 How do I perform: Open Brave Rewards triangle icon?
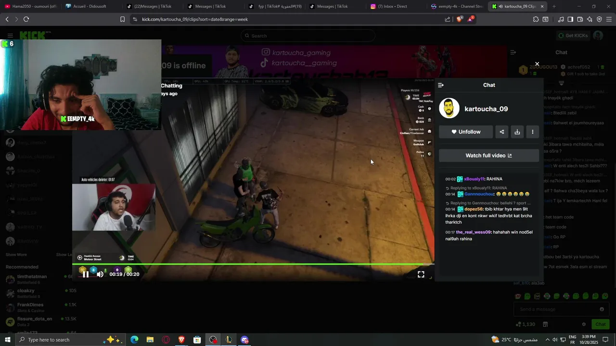[x=470, y=19]
